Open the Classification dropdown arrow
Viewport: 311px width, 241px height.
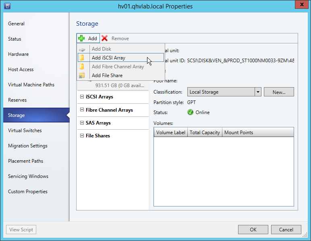pyautogui.click(x=258, y=92)
